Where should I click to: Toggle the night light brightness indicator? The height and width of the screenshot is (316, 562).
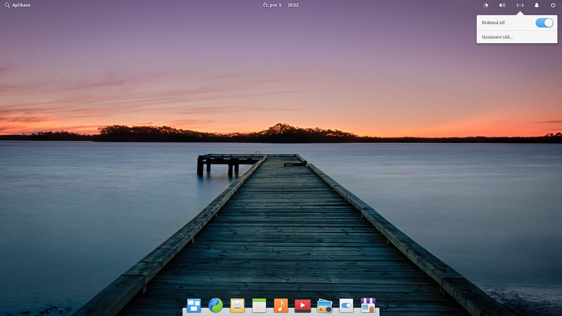click(486, 5)
